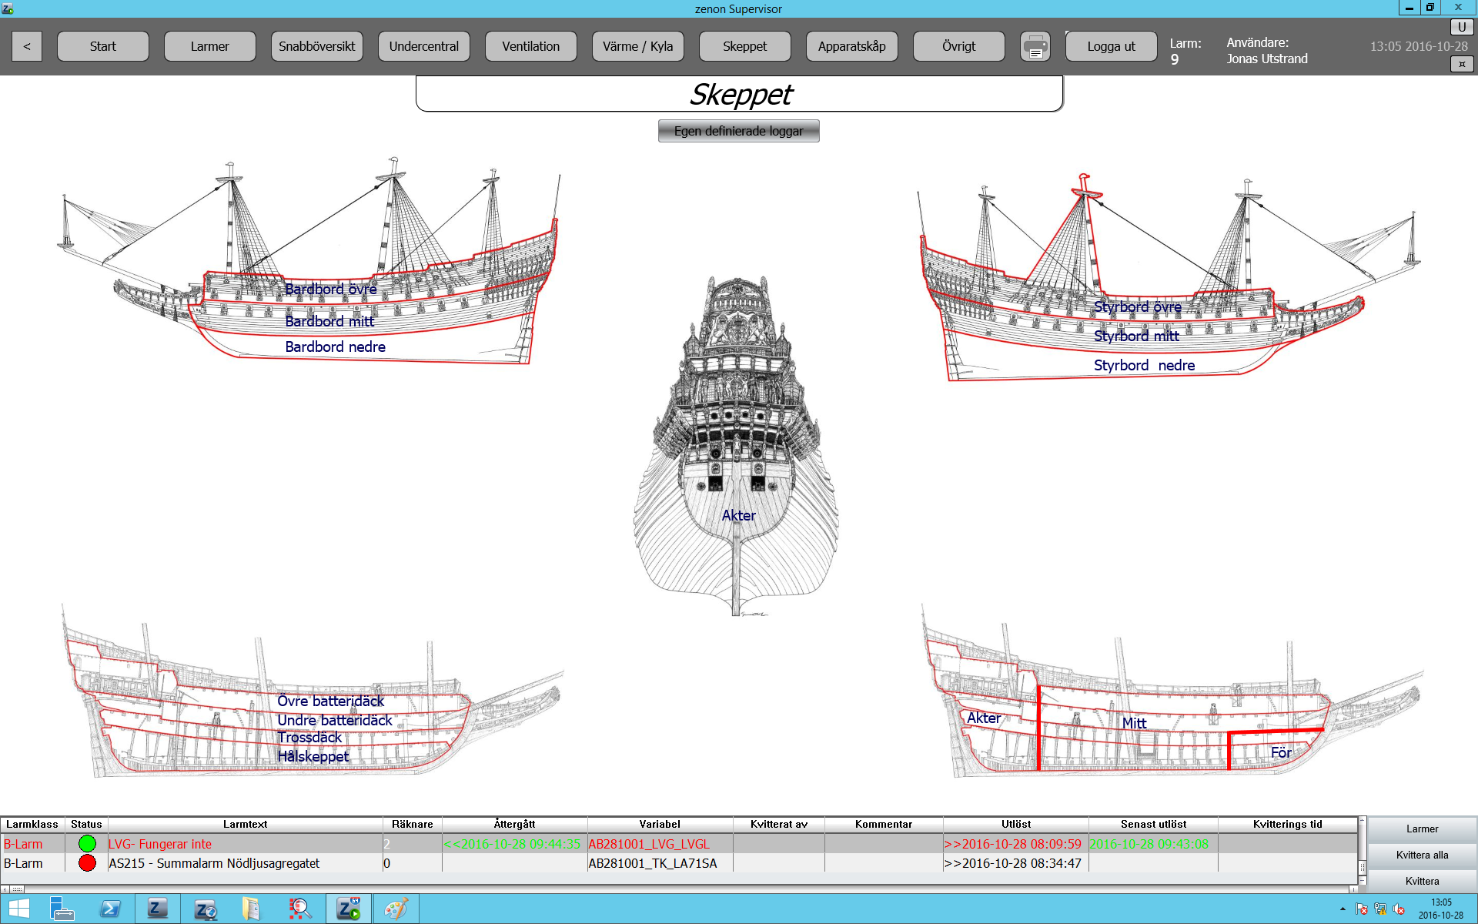Open the Paint app in the taskbar
Screen dimensions: 1478x924
(x=396, y=909)
